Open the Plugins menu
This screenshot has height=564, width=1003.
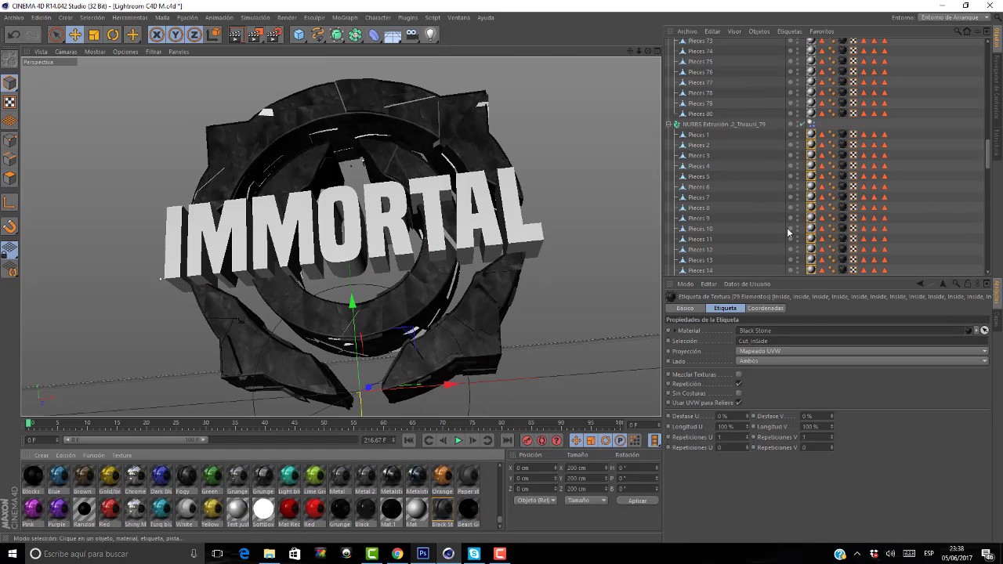point(407,17)
